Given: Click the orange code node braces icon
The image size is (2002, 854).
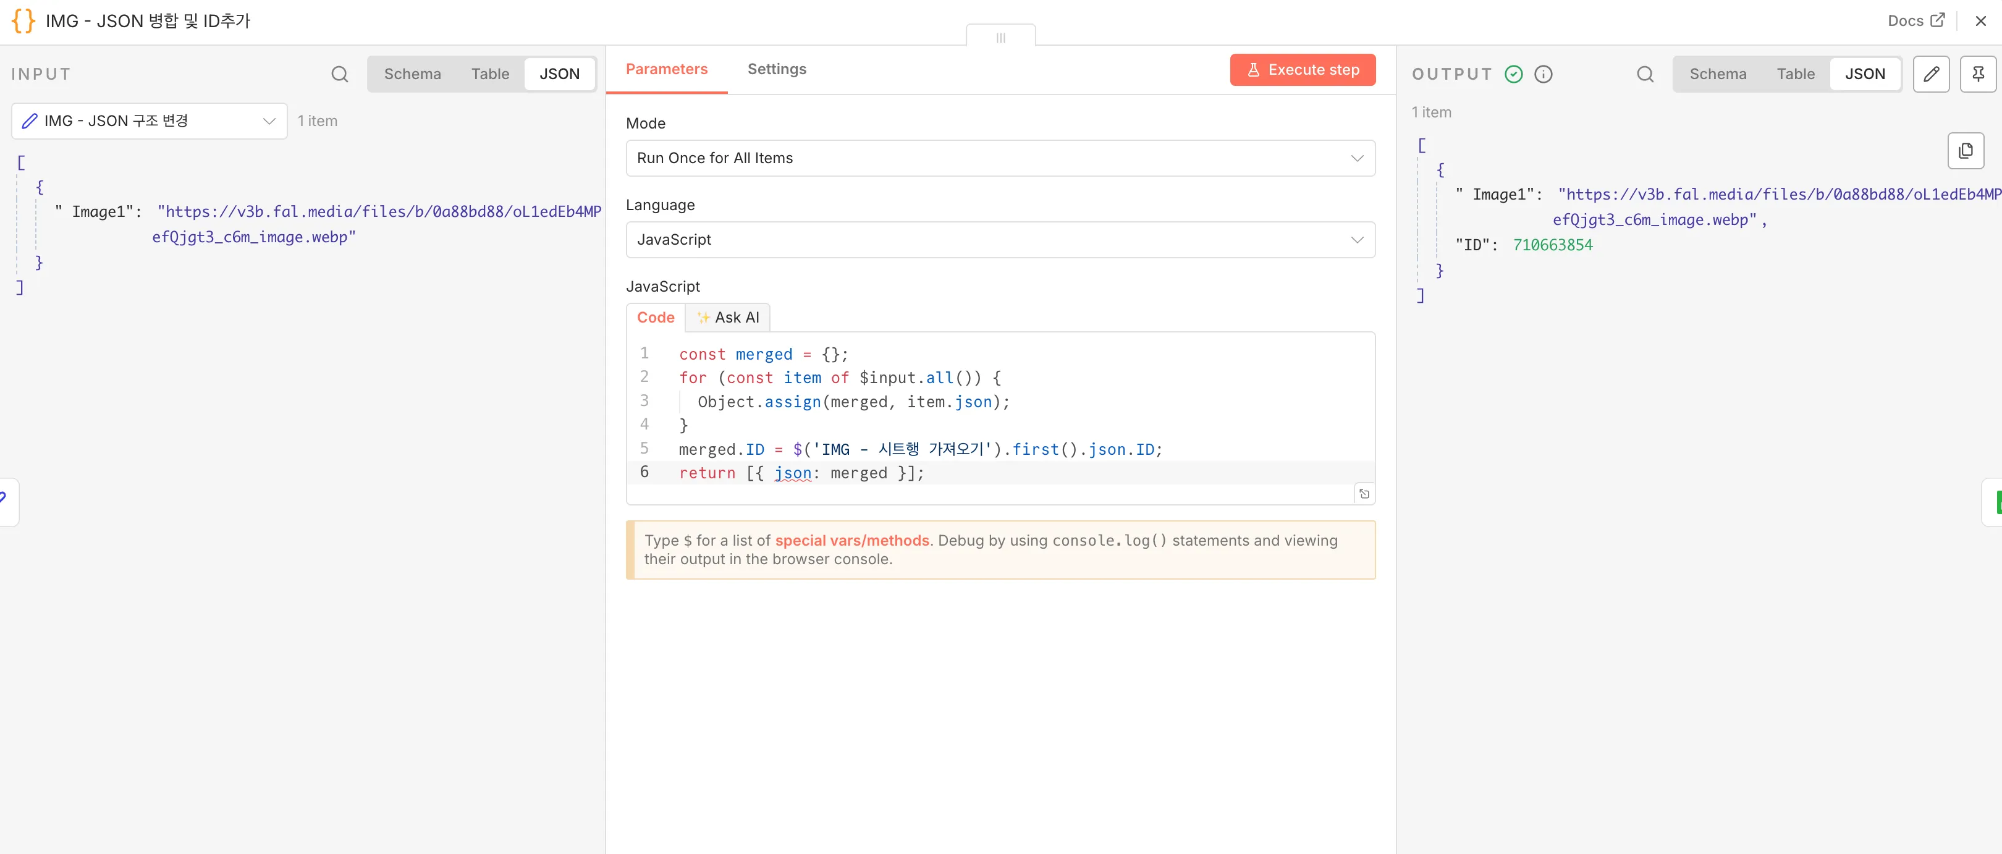Looking at the screenshot, I should click(x=23, y=21).
